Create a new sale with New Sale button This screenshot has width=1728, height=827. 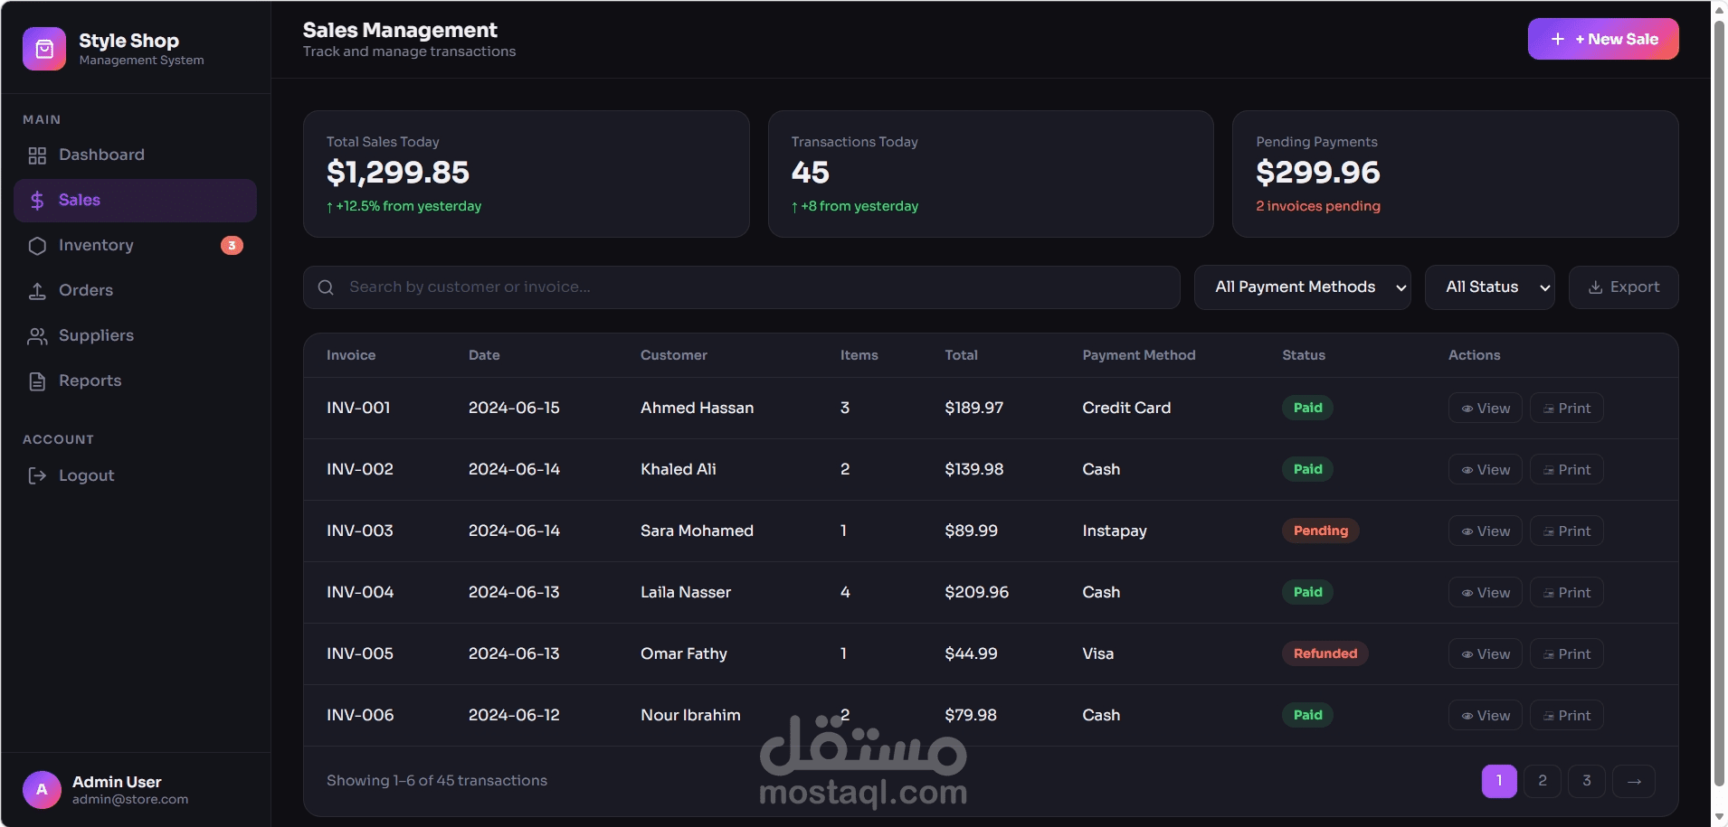[x=1602, y=40]
